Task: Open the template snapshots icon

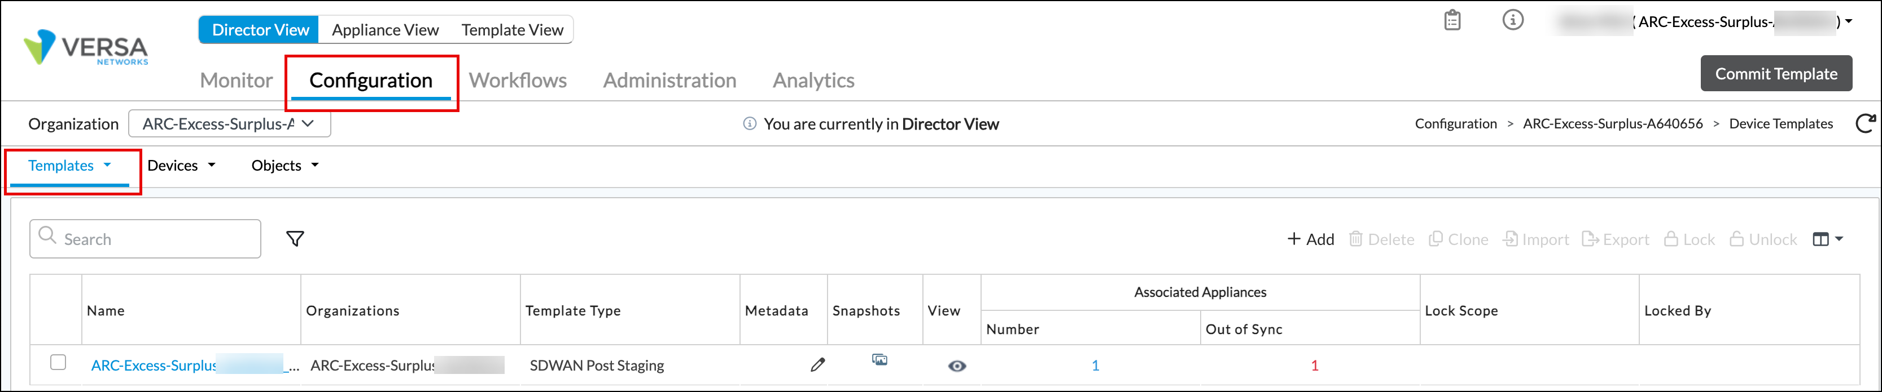Action: click(x=879, y=360)
